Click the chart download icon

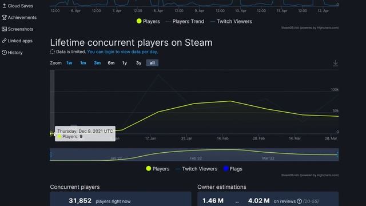click(335, 64)
